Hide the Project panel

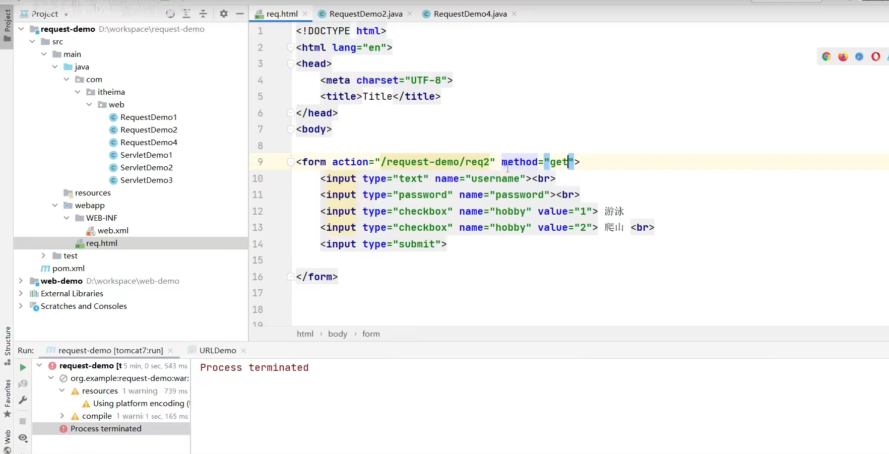(x=240, y=14)
